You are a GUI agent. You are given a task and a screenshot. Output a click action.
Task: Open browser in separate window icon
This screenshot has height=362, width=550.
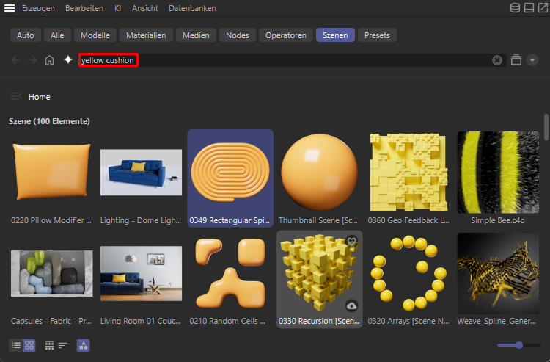[543, 8]
